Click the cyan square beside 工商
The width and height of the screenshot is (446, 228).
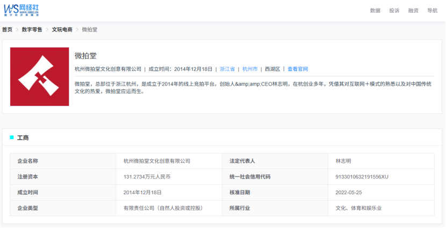pyautogui.click(x=12, y=138)
